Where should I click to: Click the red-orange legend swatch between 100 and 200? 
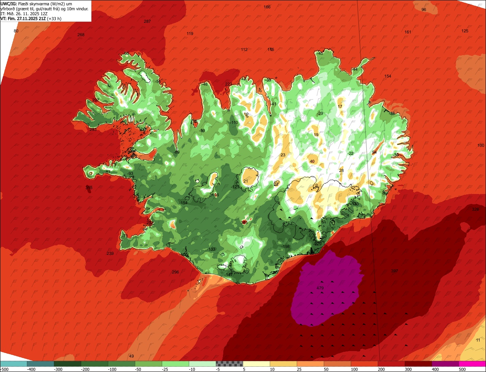(364, 364)
